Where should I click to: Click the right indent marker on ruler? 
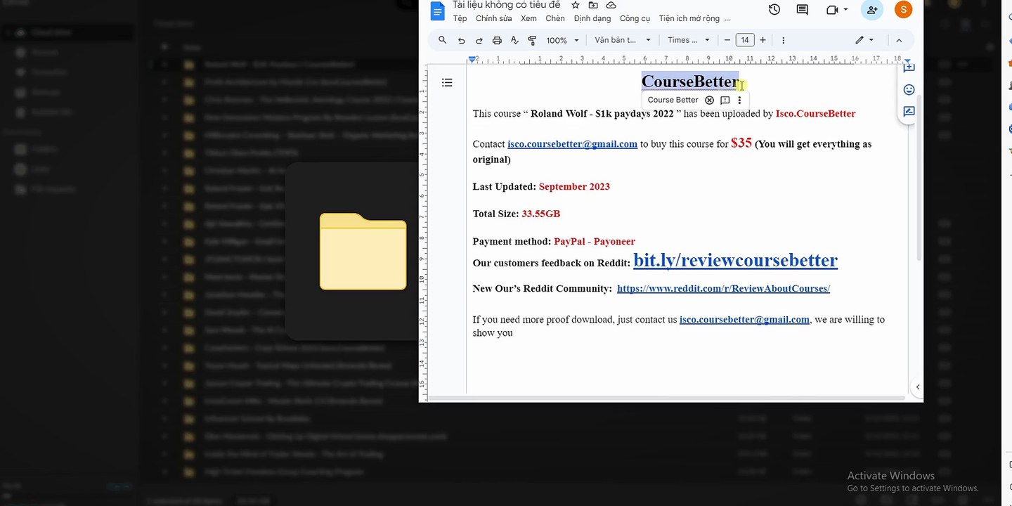tap(908, 60)
